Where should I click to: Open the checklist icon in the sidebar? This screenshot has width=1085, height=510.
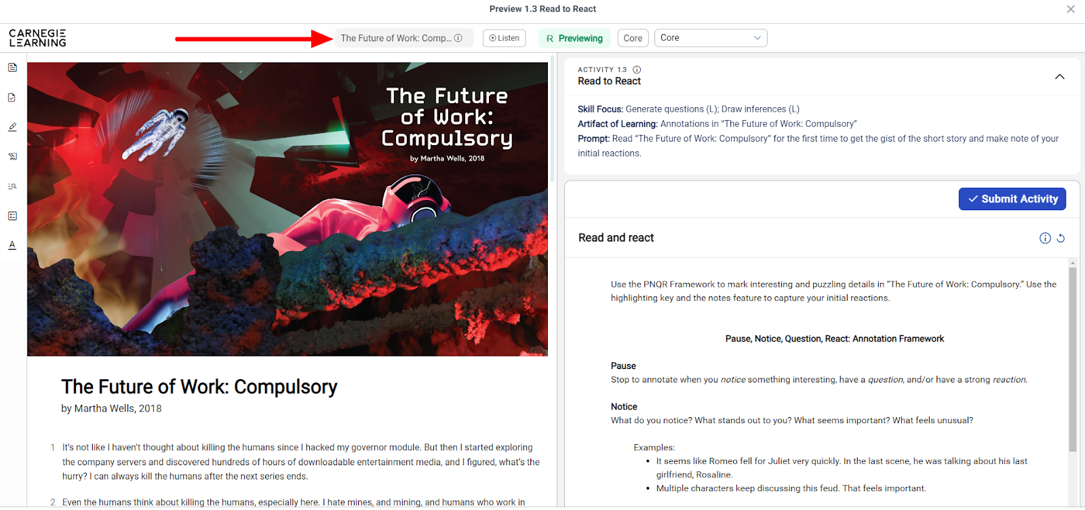pyautogui.click(x=12, y=216)
